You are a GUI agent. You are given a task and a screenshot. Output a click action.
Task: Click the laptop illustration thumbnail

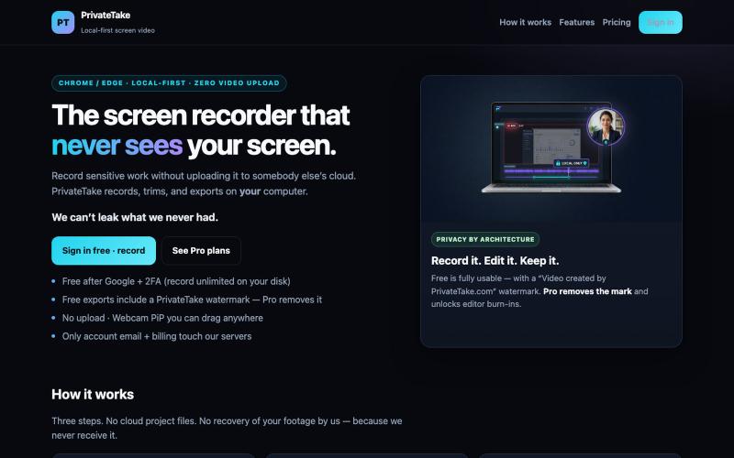[551, 147]
